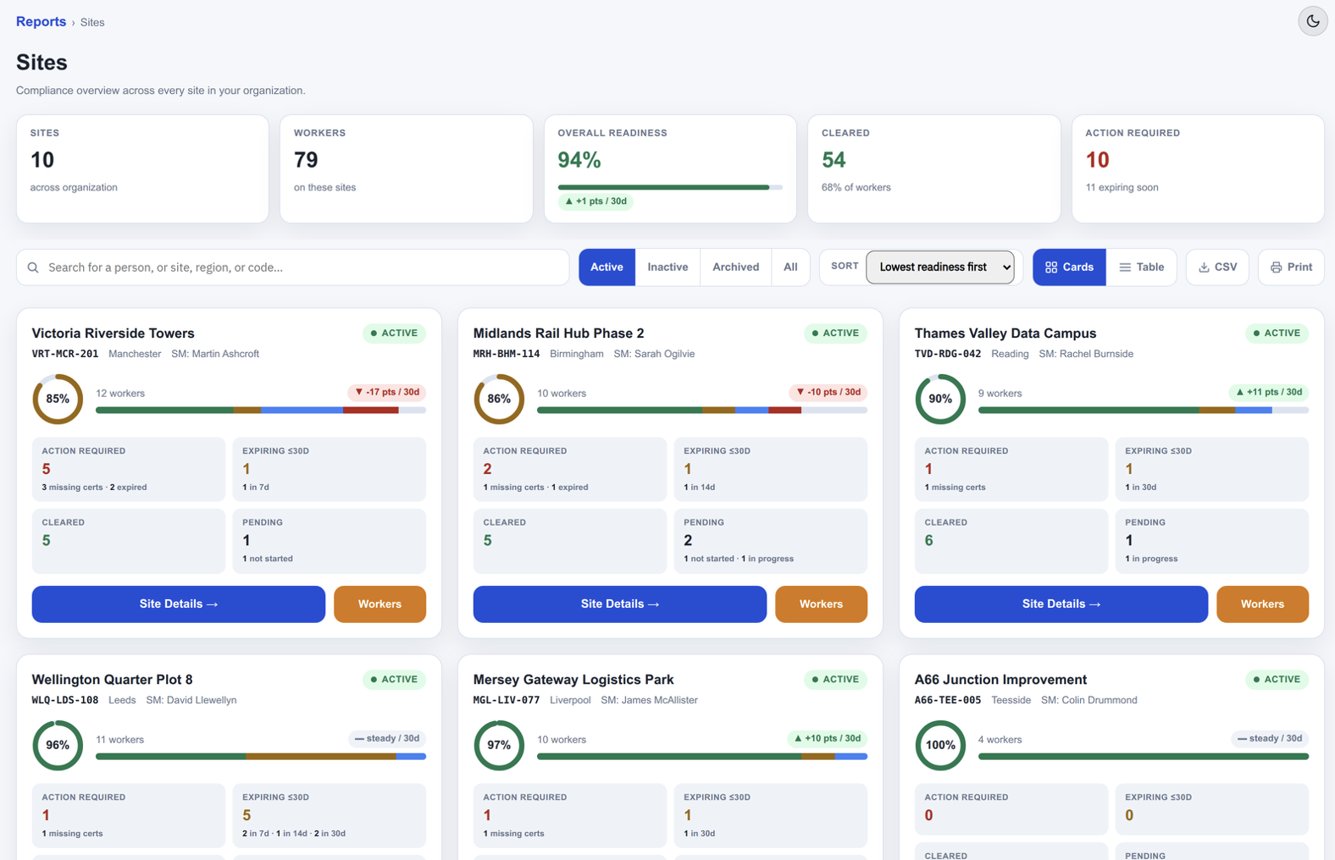The width and height of the screenshot is (1335, 860).
Task: Click A66 Junction Improvement title
Action: (x=1000, y=680)
